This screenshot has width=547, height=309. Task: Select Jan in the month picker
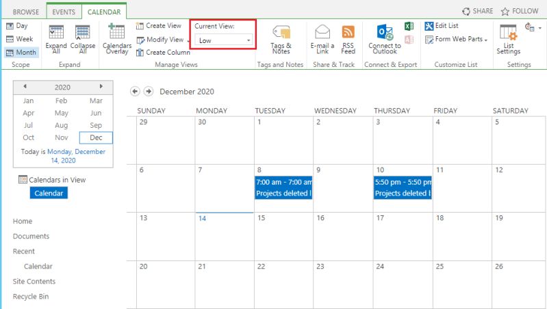click(x=28, y=100)
